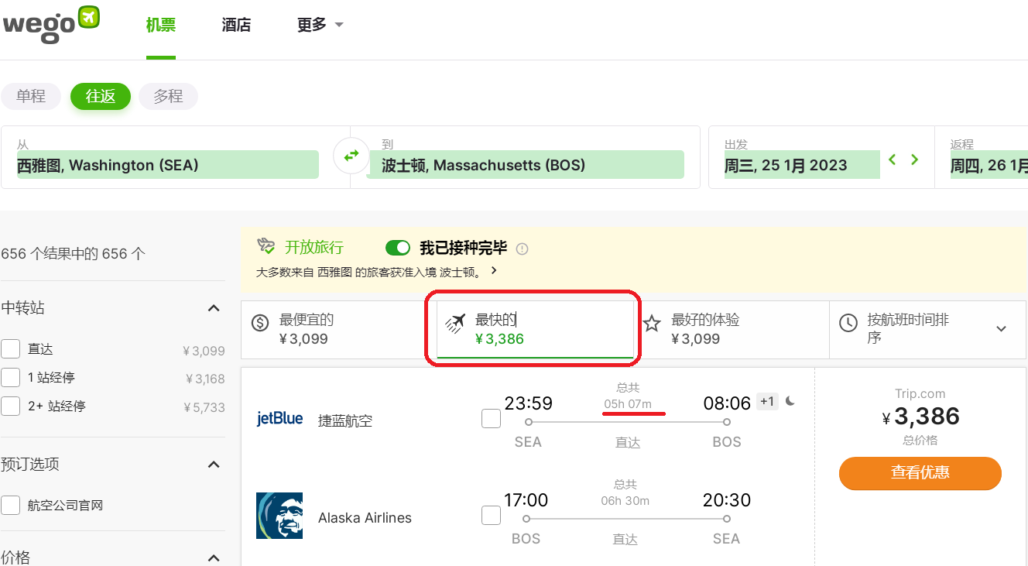Open info icon beside 我已接种完毕
Screen dimensions: 1028x566
522,249
